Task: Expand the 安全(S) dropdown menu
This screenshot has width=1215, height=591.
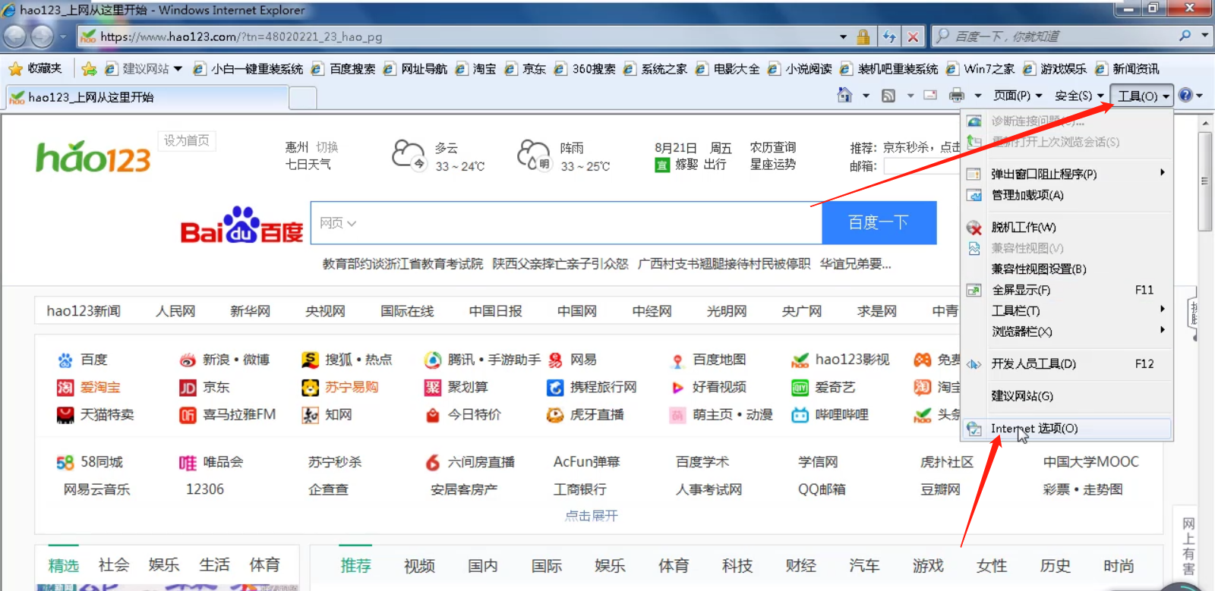Action: (1078, 96)
